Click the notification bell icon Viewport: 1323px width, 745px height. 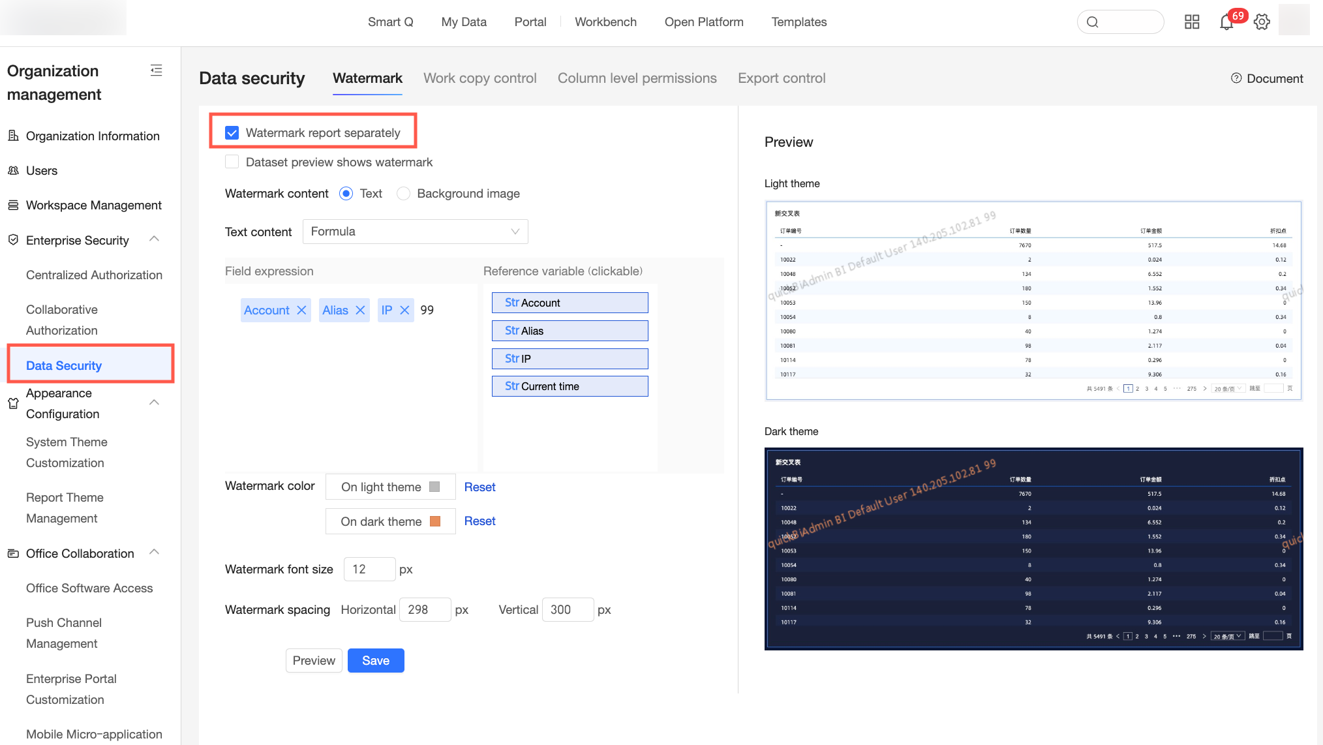(x=1226, y=22)
